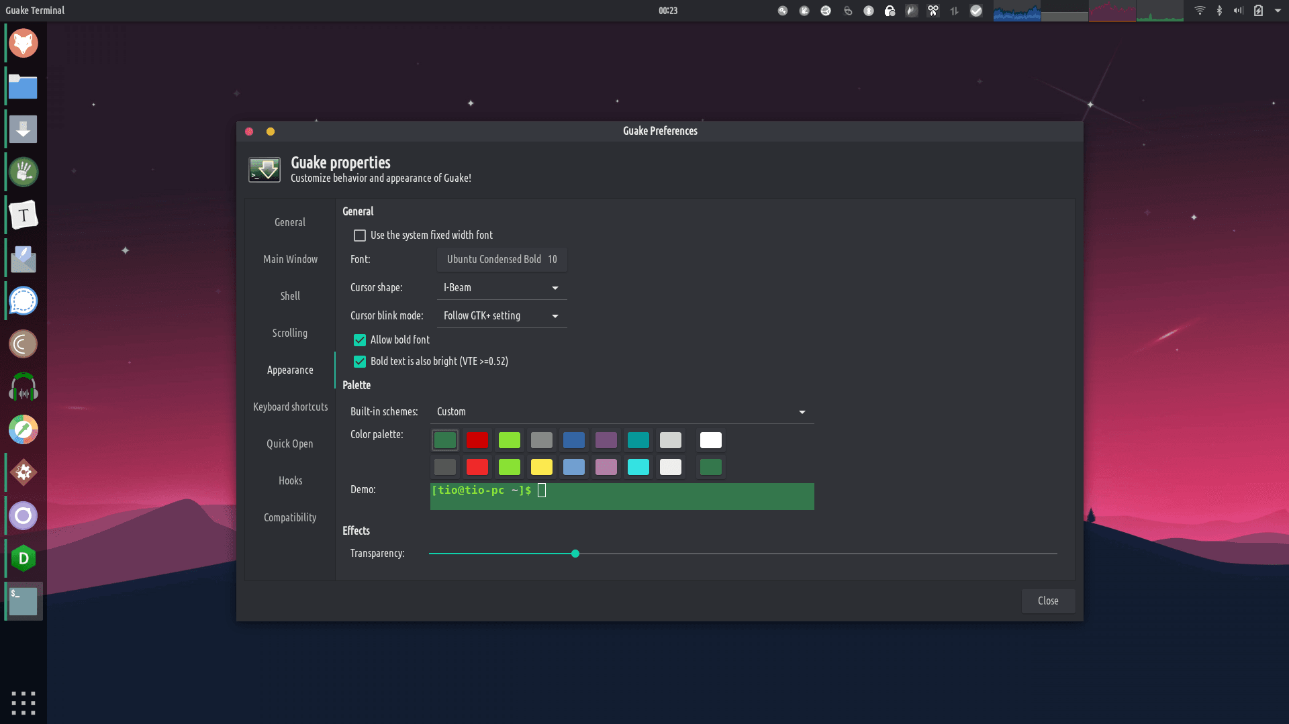Screen dimensions: 1289x724
Task: Click the padlock tray icon in top panel
Action: 890,11
